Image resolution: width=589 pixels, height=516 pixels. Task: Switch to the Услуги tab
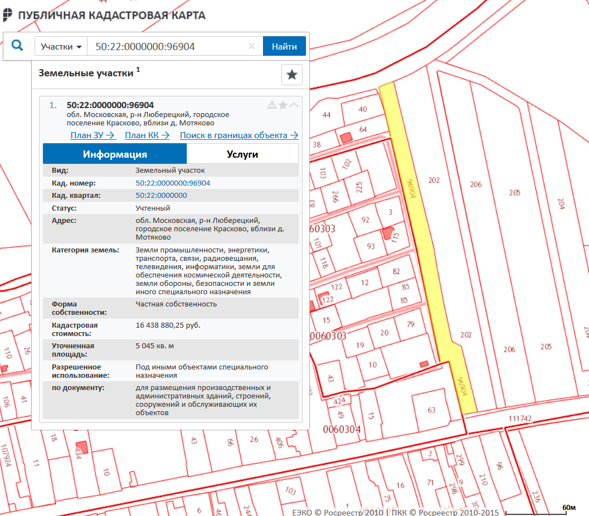(242, 154)
